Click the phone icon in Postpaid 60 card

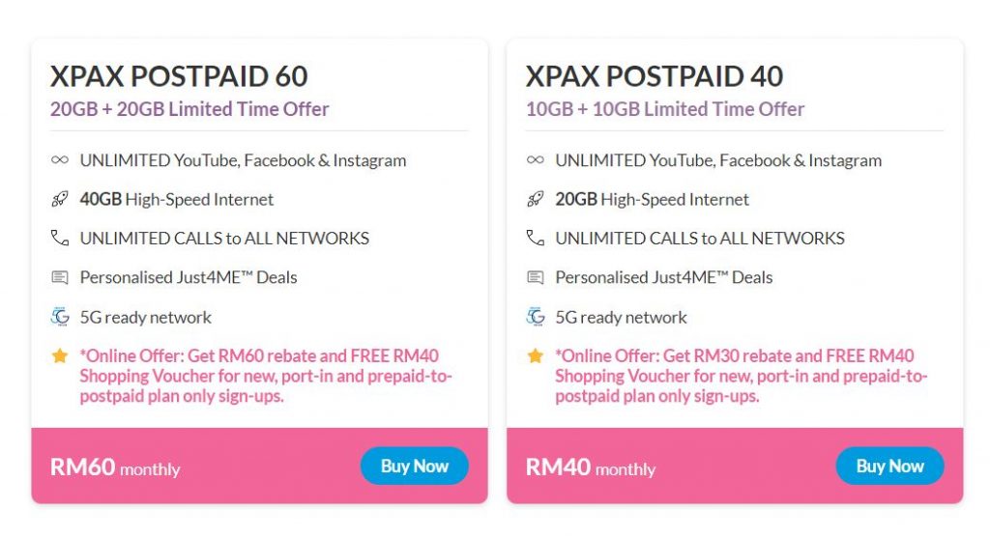(60, 238)
